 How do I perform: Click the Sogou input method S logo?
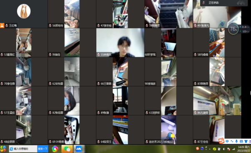point(221,141)
